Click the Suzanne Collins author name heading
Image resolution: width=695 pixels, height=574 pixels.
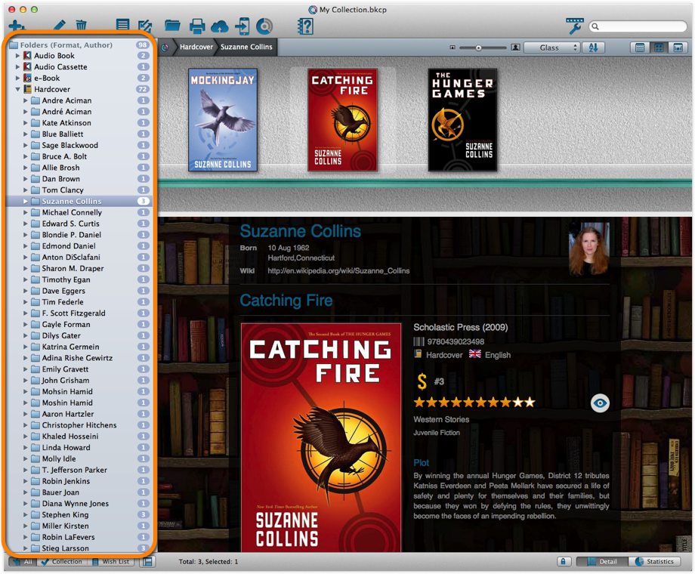point(300,231)
